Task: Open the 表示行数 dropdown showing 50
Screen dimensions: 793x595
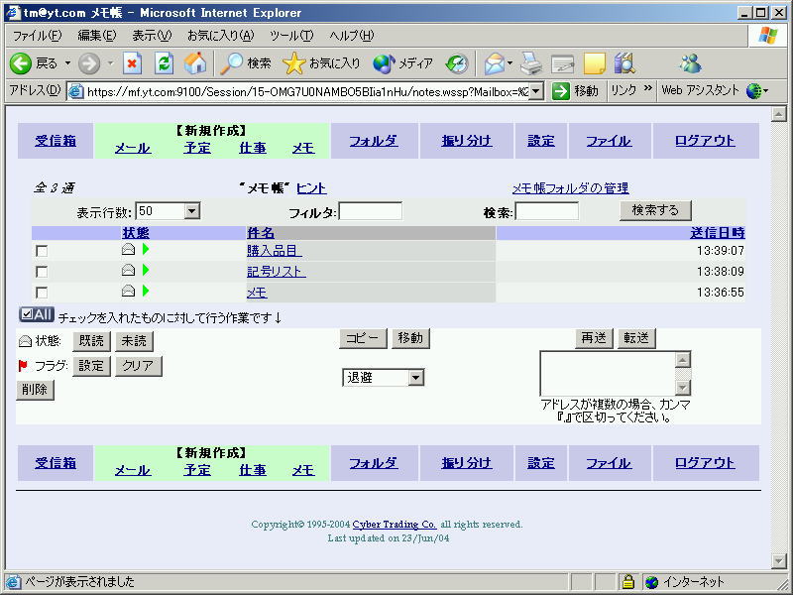Action: [x=191, y=211]
